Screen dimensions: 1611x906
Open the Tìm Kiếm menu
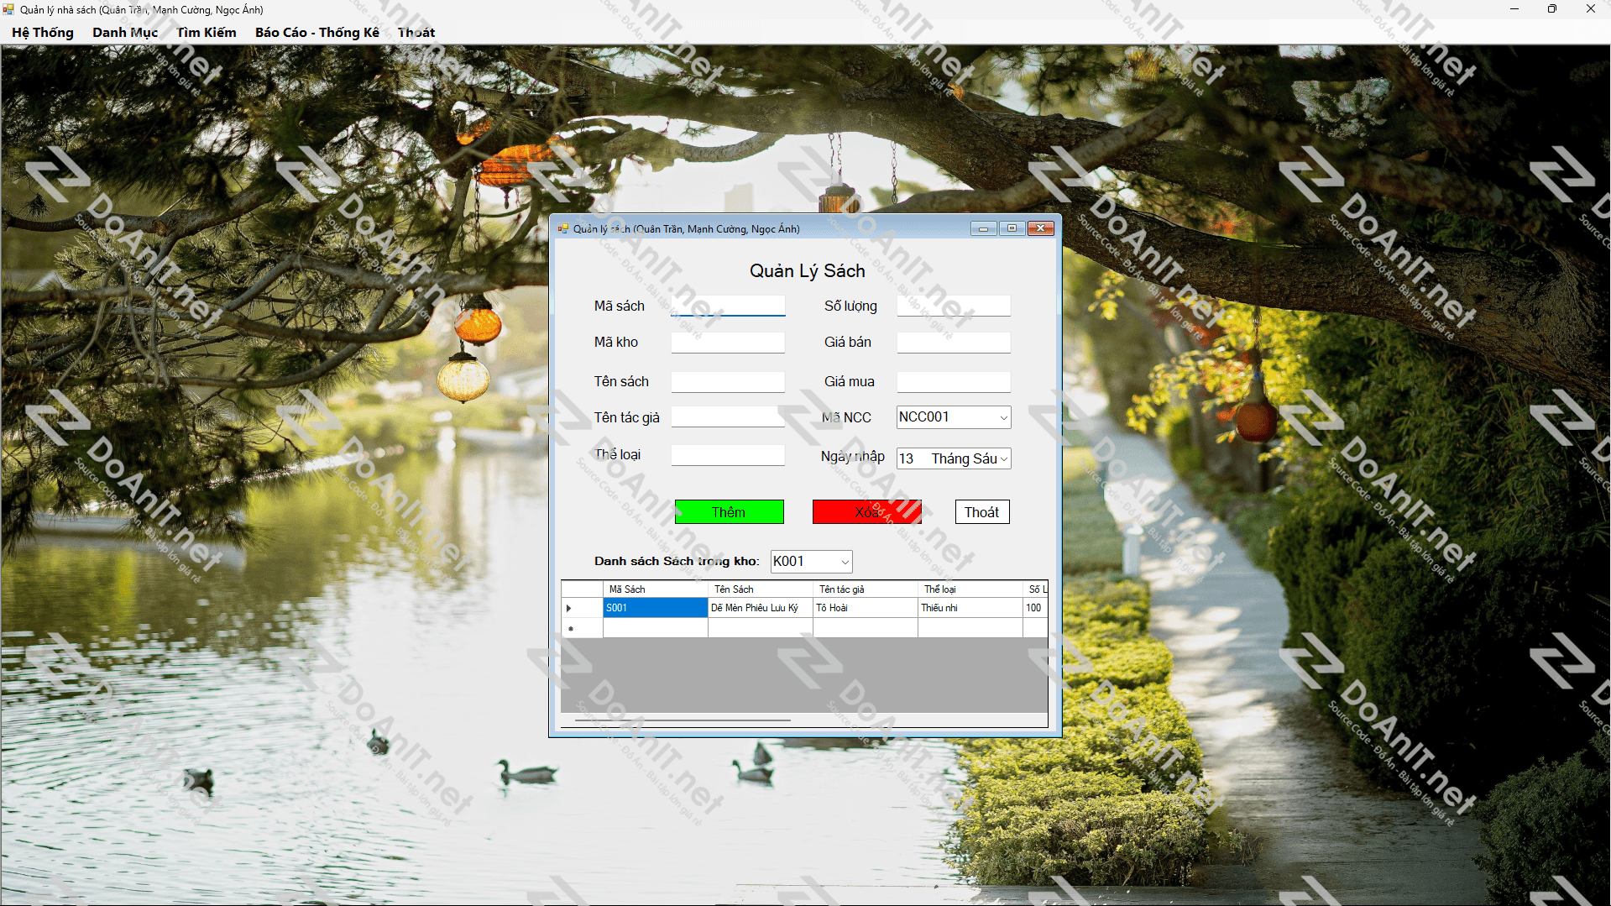(207, 32)
